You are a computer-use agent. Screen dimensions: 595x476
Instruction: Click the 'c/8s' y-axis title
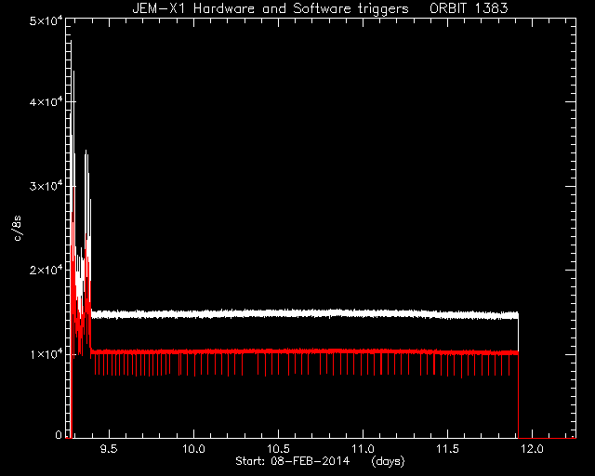18,228
